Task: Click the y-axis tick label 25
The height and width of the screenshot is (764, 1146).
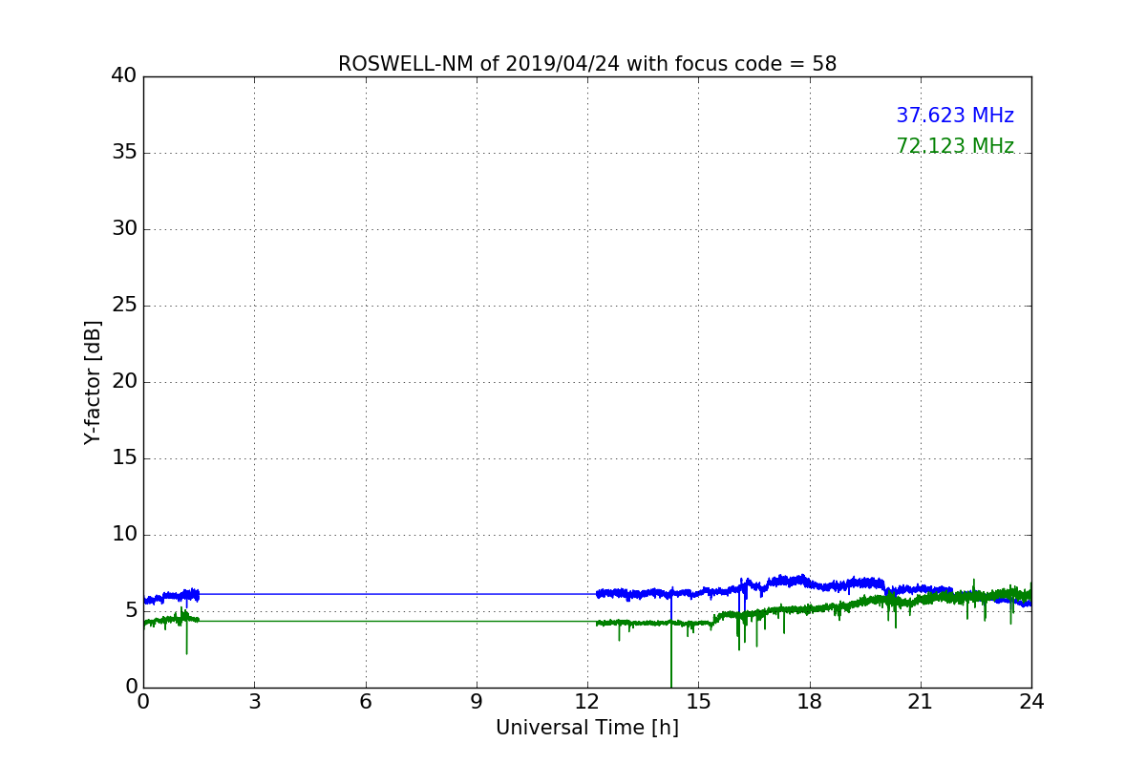Action: (124, 306)
